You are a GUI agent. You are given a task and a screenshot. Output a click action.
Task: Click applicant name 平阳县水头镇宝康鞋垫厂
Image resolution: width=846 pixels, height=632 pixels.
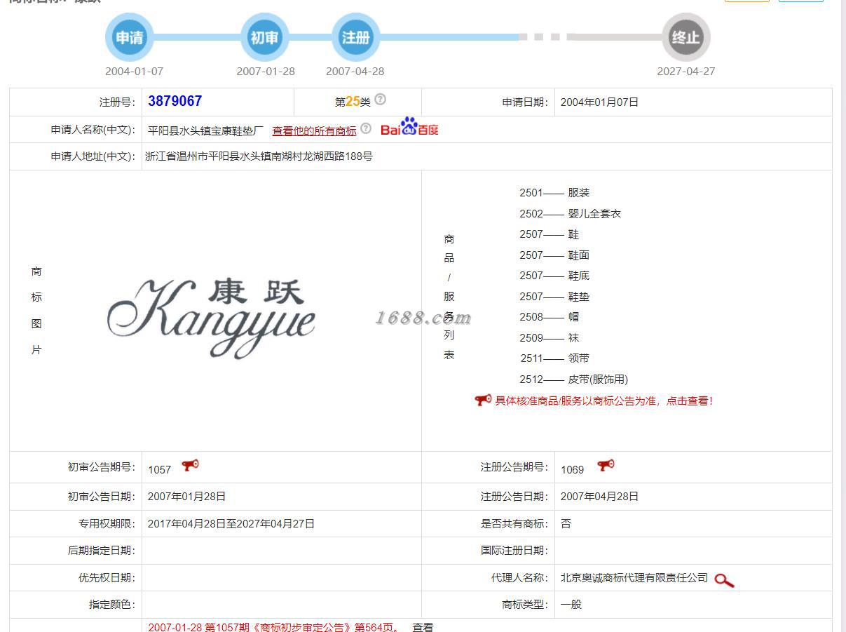click(x=206, y=130)
